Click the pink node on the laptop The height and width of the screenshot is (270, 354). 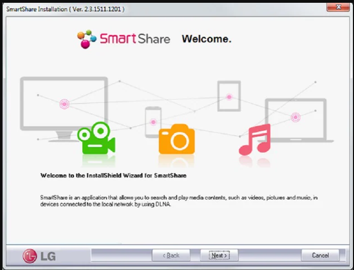coord(296,117)
